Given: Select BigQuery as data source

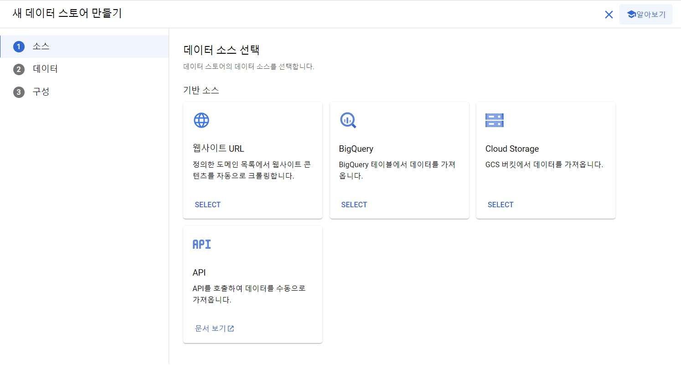Looking at the screenshot, I should [354, 205].
